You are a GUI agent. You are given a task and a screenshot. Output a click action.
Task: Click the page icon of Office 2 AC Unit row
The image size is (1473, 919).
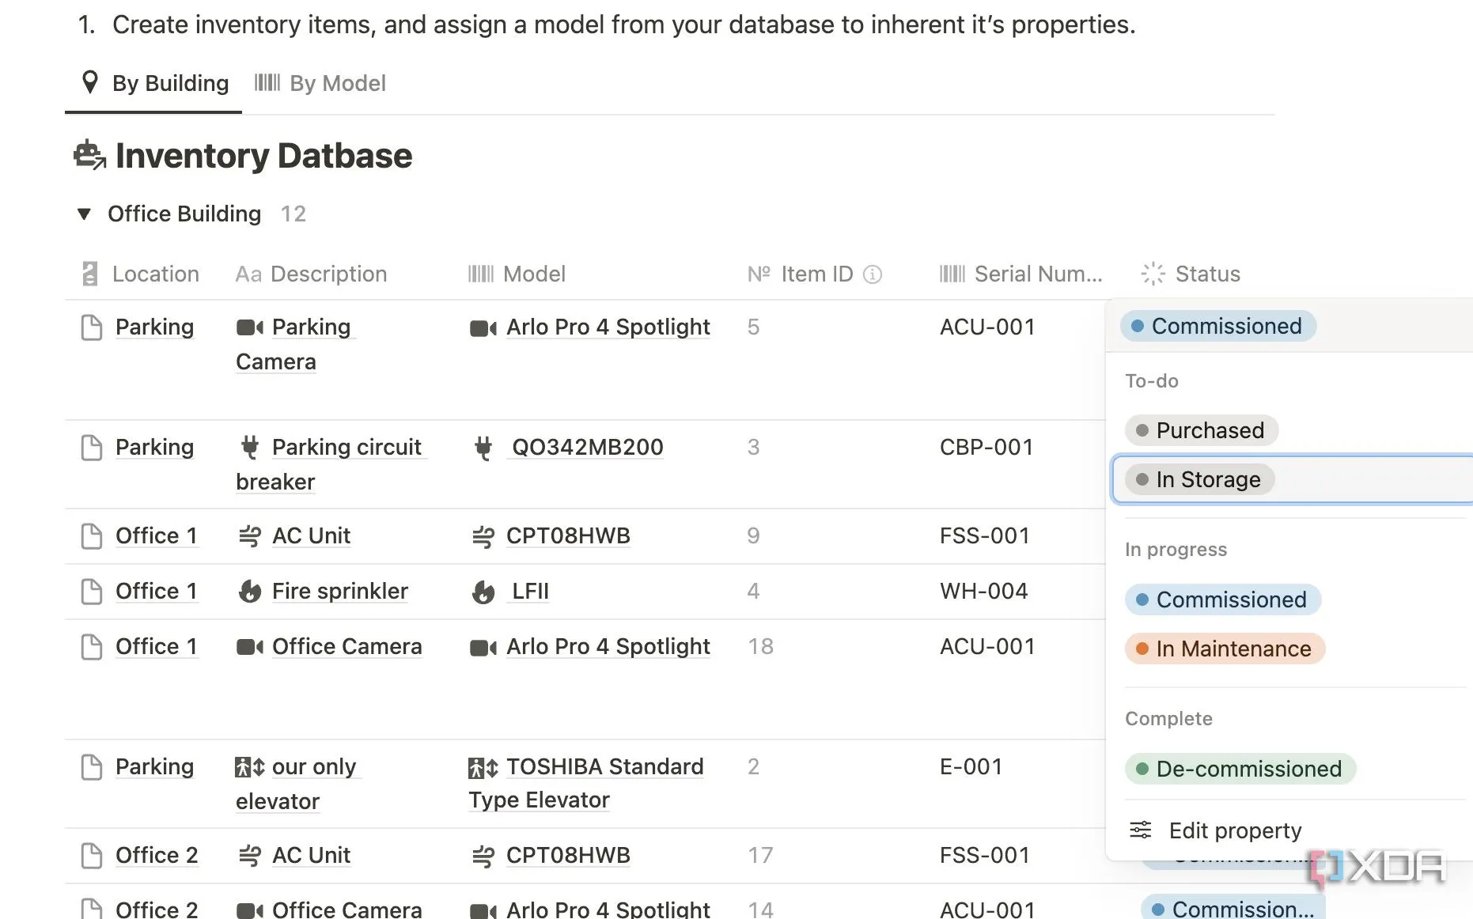(92, 855)
